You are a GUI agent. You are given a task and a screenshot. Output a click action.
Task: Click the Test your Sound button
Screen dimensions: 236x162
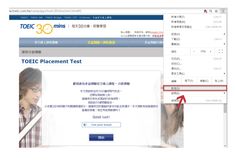[101, 125]
